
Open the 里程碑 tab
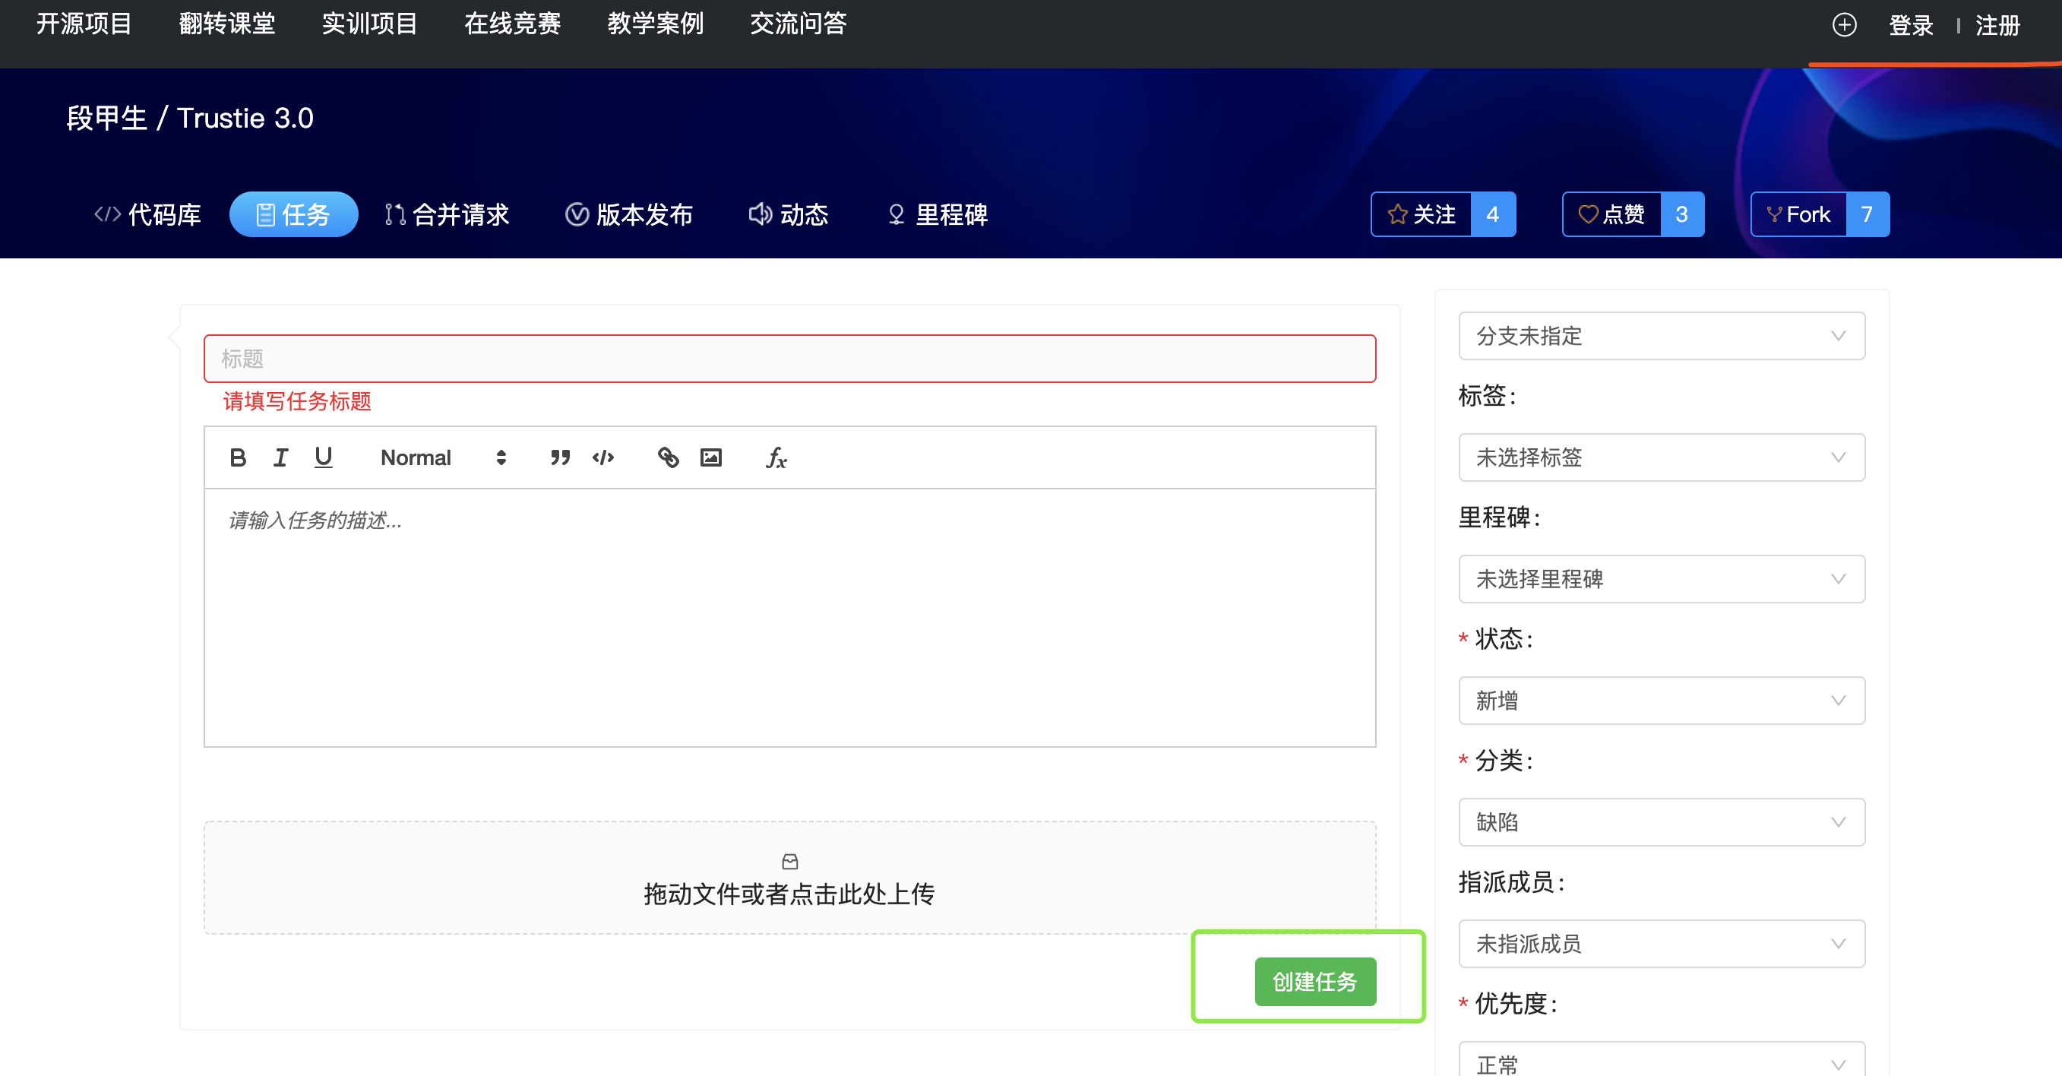[x=938, y=214]
